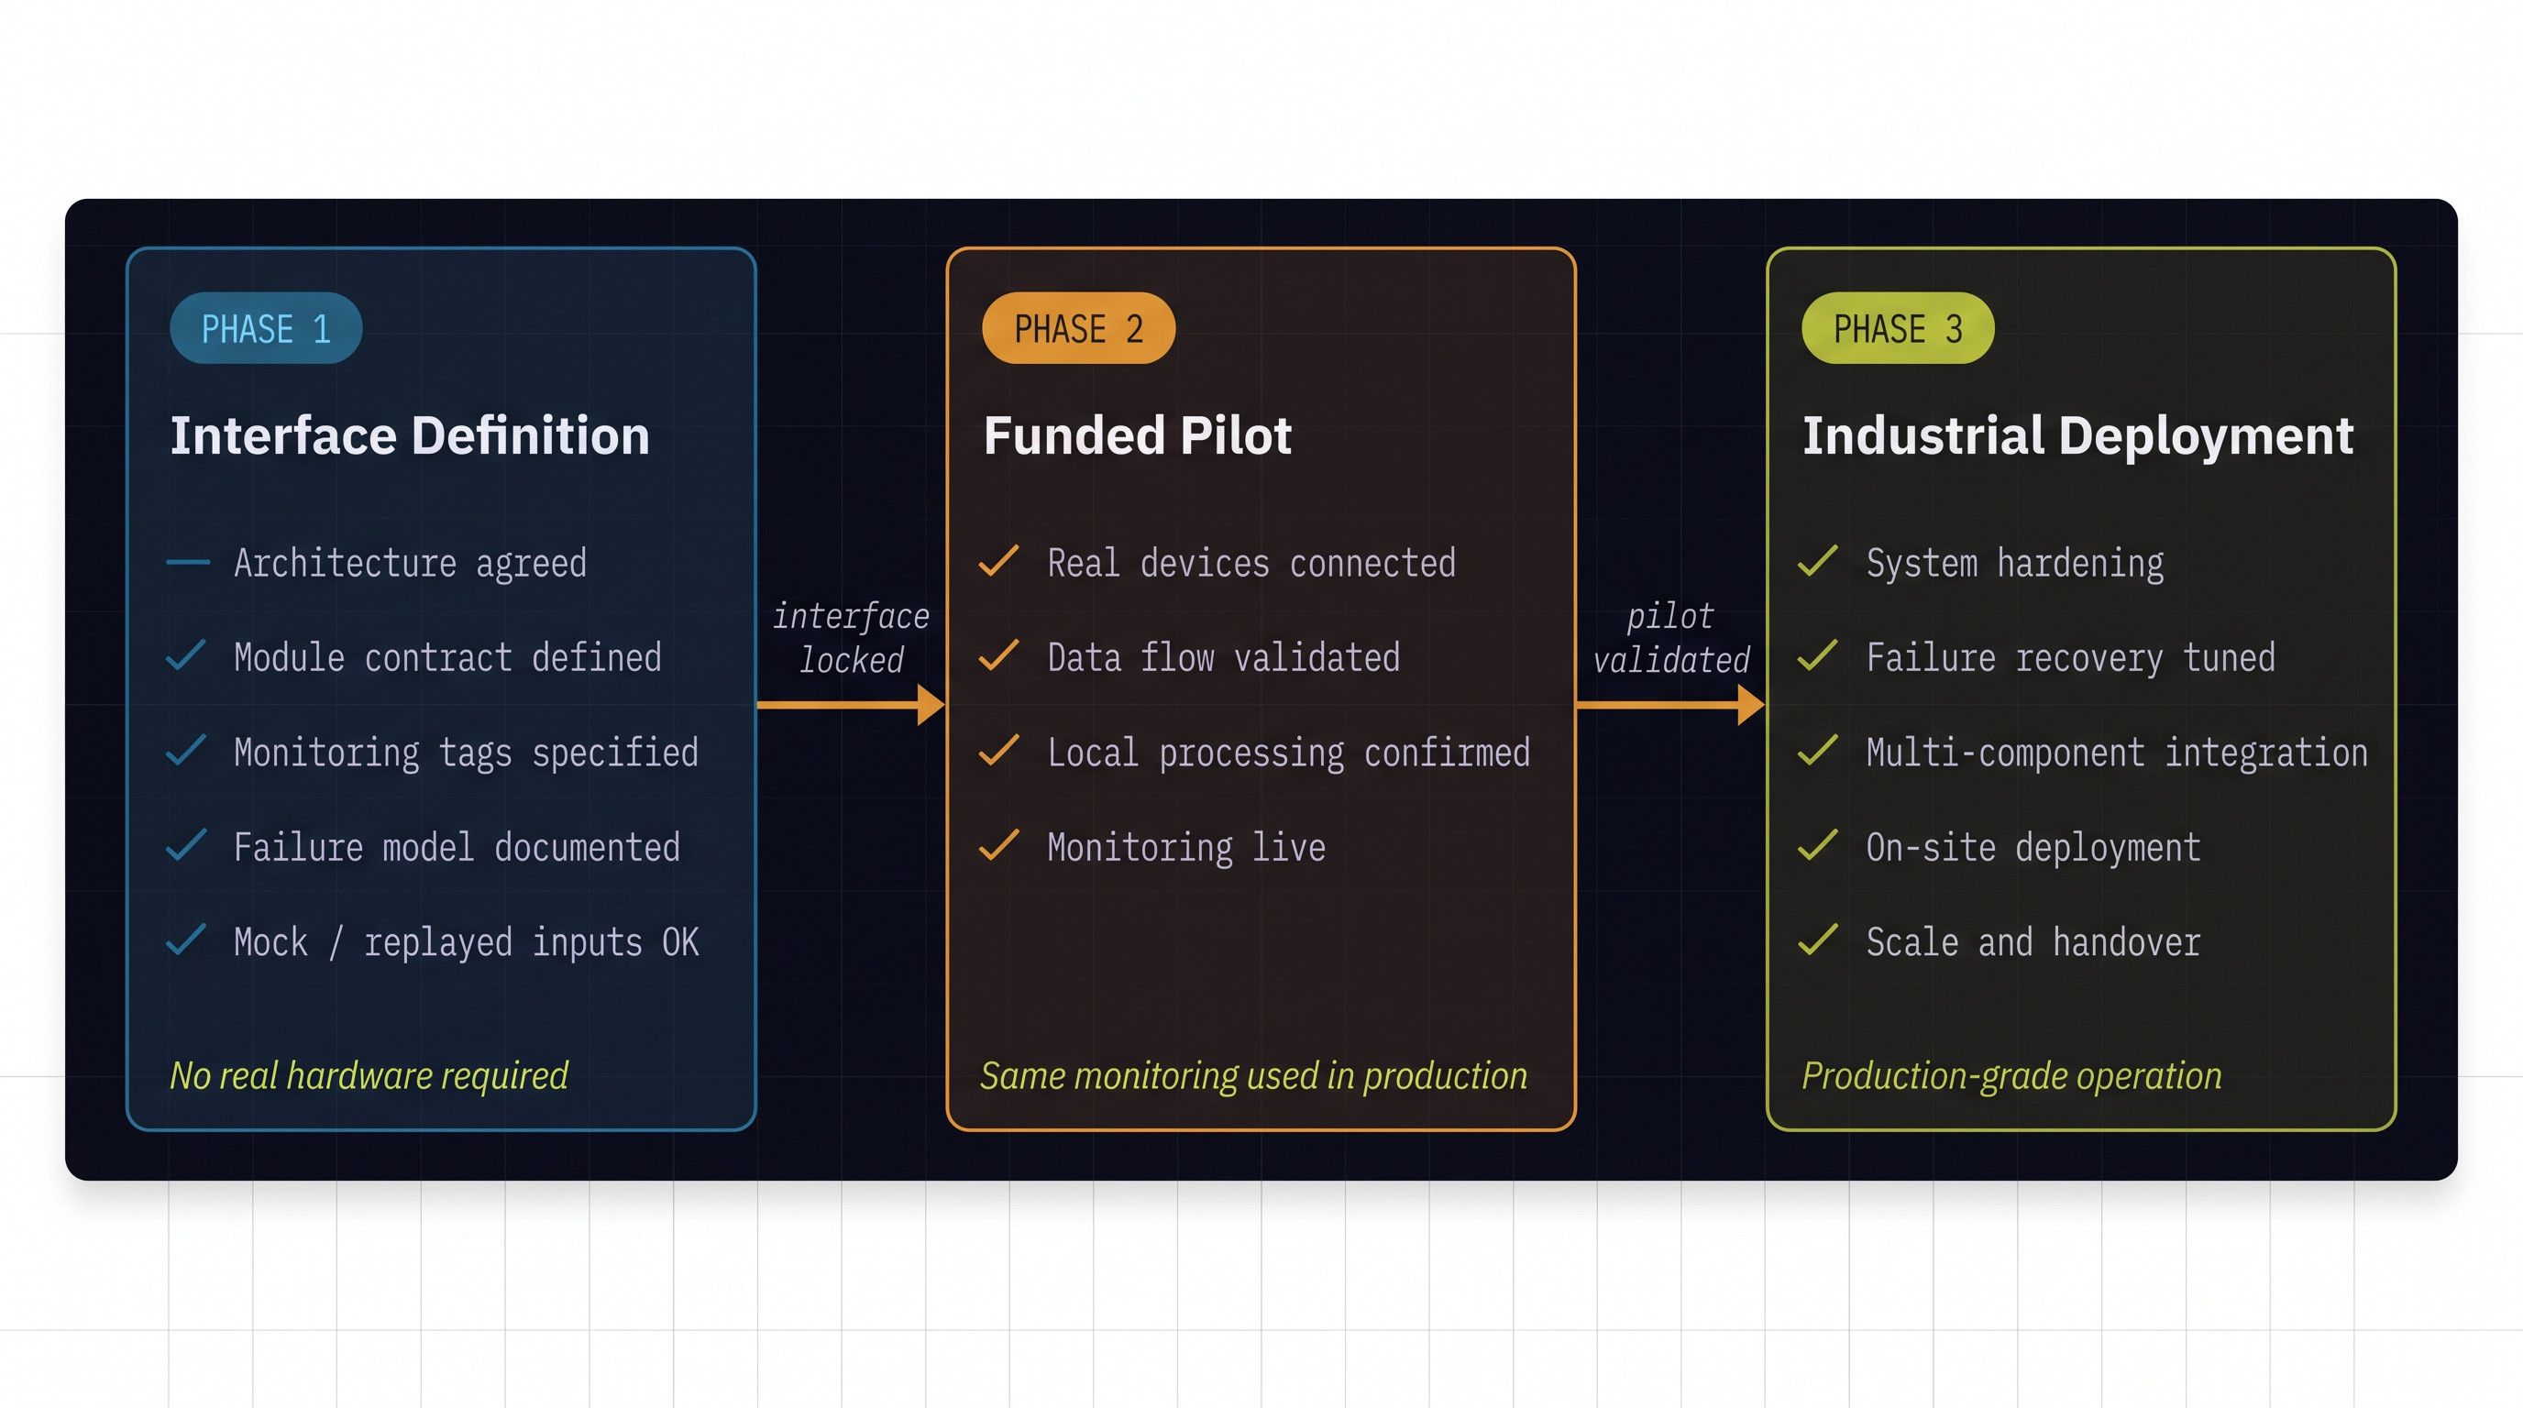Click checkmark beside Local processing confirmed
Viewport: 2523px width, 1408px height.
[999, 750]
